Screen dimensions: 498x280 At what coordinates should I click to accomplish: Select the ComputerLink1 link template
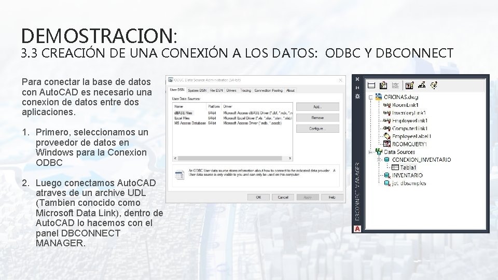pos(405,129)
